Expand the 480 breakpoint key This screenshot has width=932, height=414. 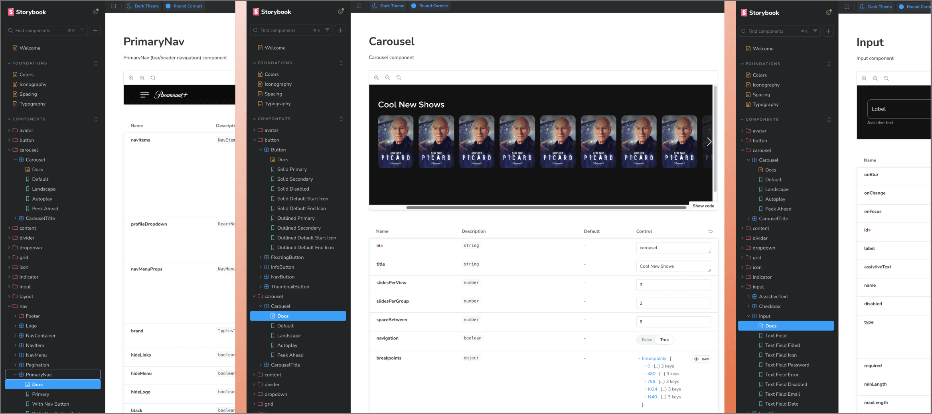[x=651, y=374]
